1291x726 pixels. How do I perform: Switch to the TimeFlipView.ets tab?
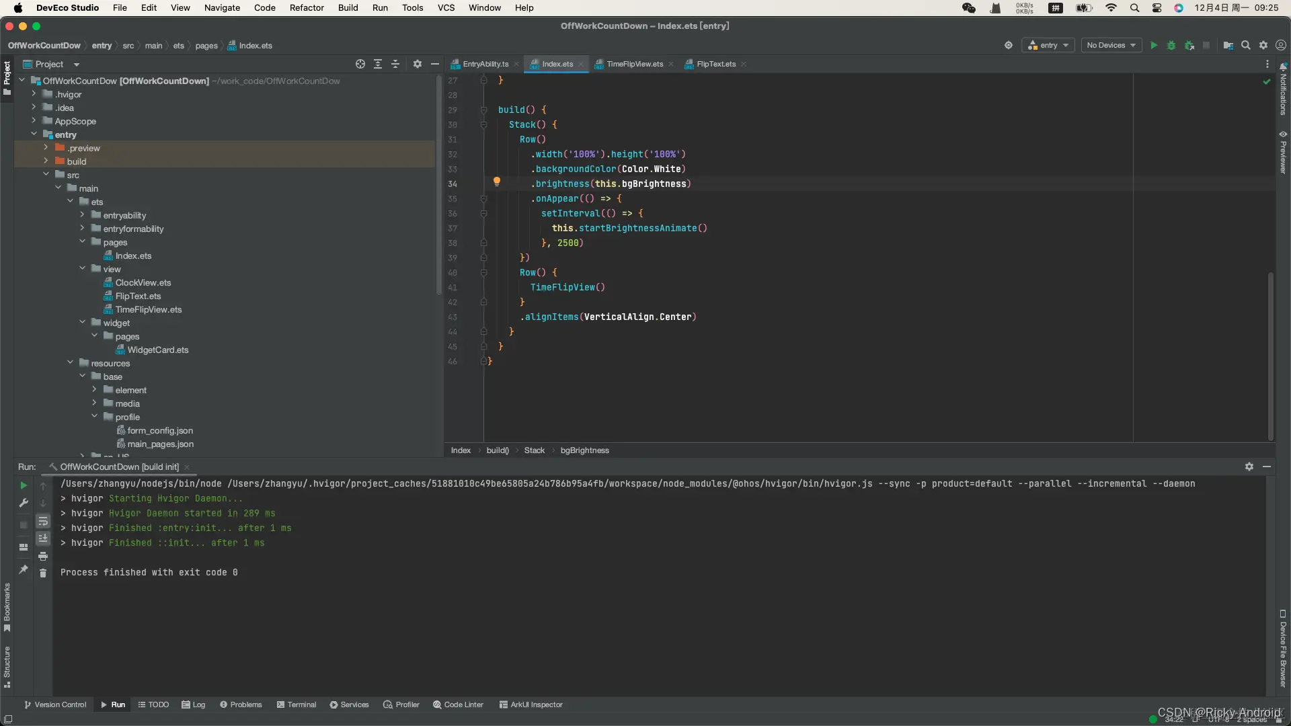pos(634,64)
